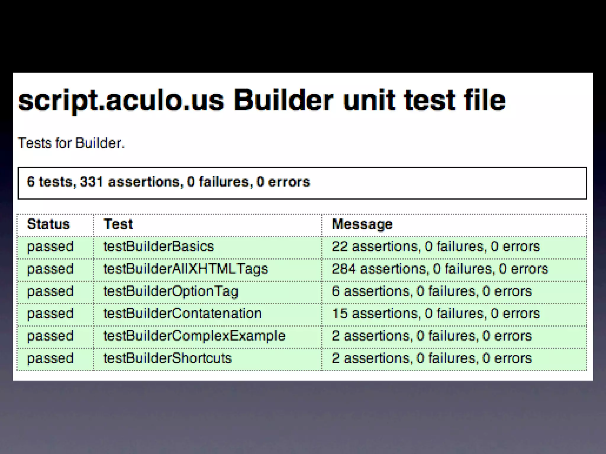Select the testBuilderShortcuts test name
The image size is (606, 454).
[167, 358]
